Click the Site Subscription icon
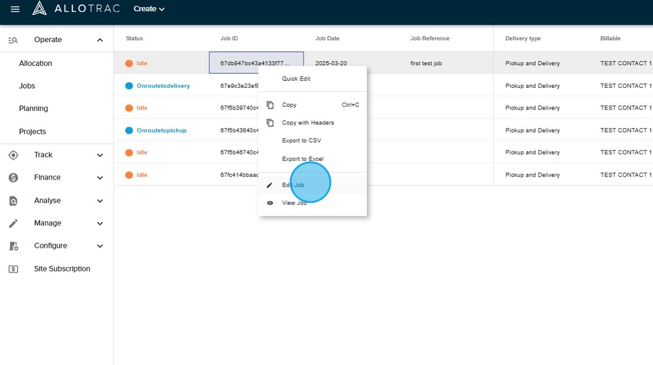653x365 pixels. (x=13, y=269)
